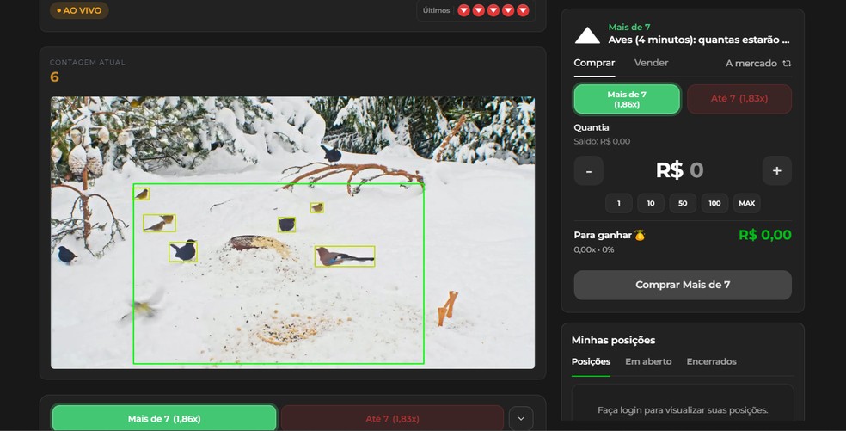846x431 pixels.
Task: Select Mais de 7 (1,86x) in order panel
Action: 627,100
